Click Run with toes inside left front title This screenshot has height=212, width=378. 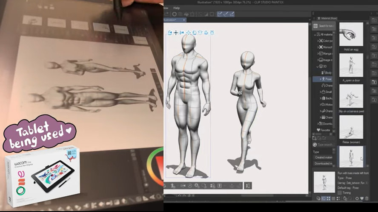[x=353, y=173]
